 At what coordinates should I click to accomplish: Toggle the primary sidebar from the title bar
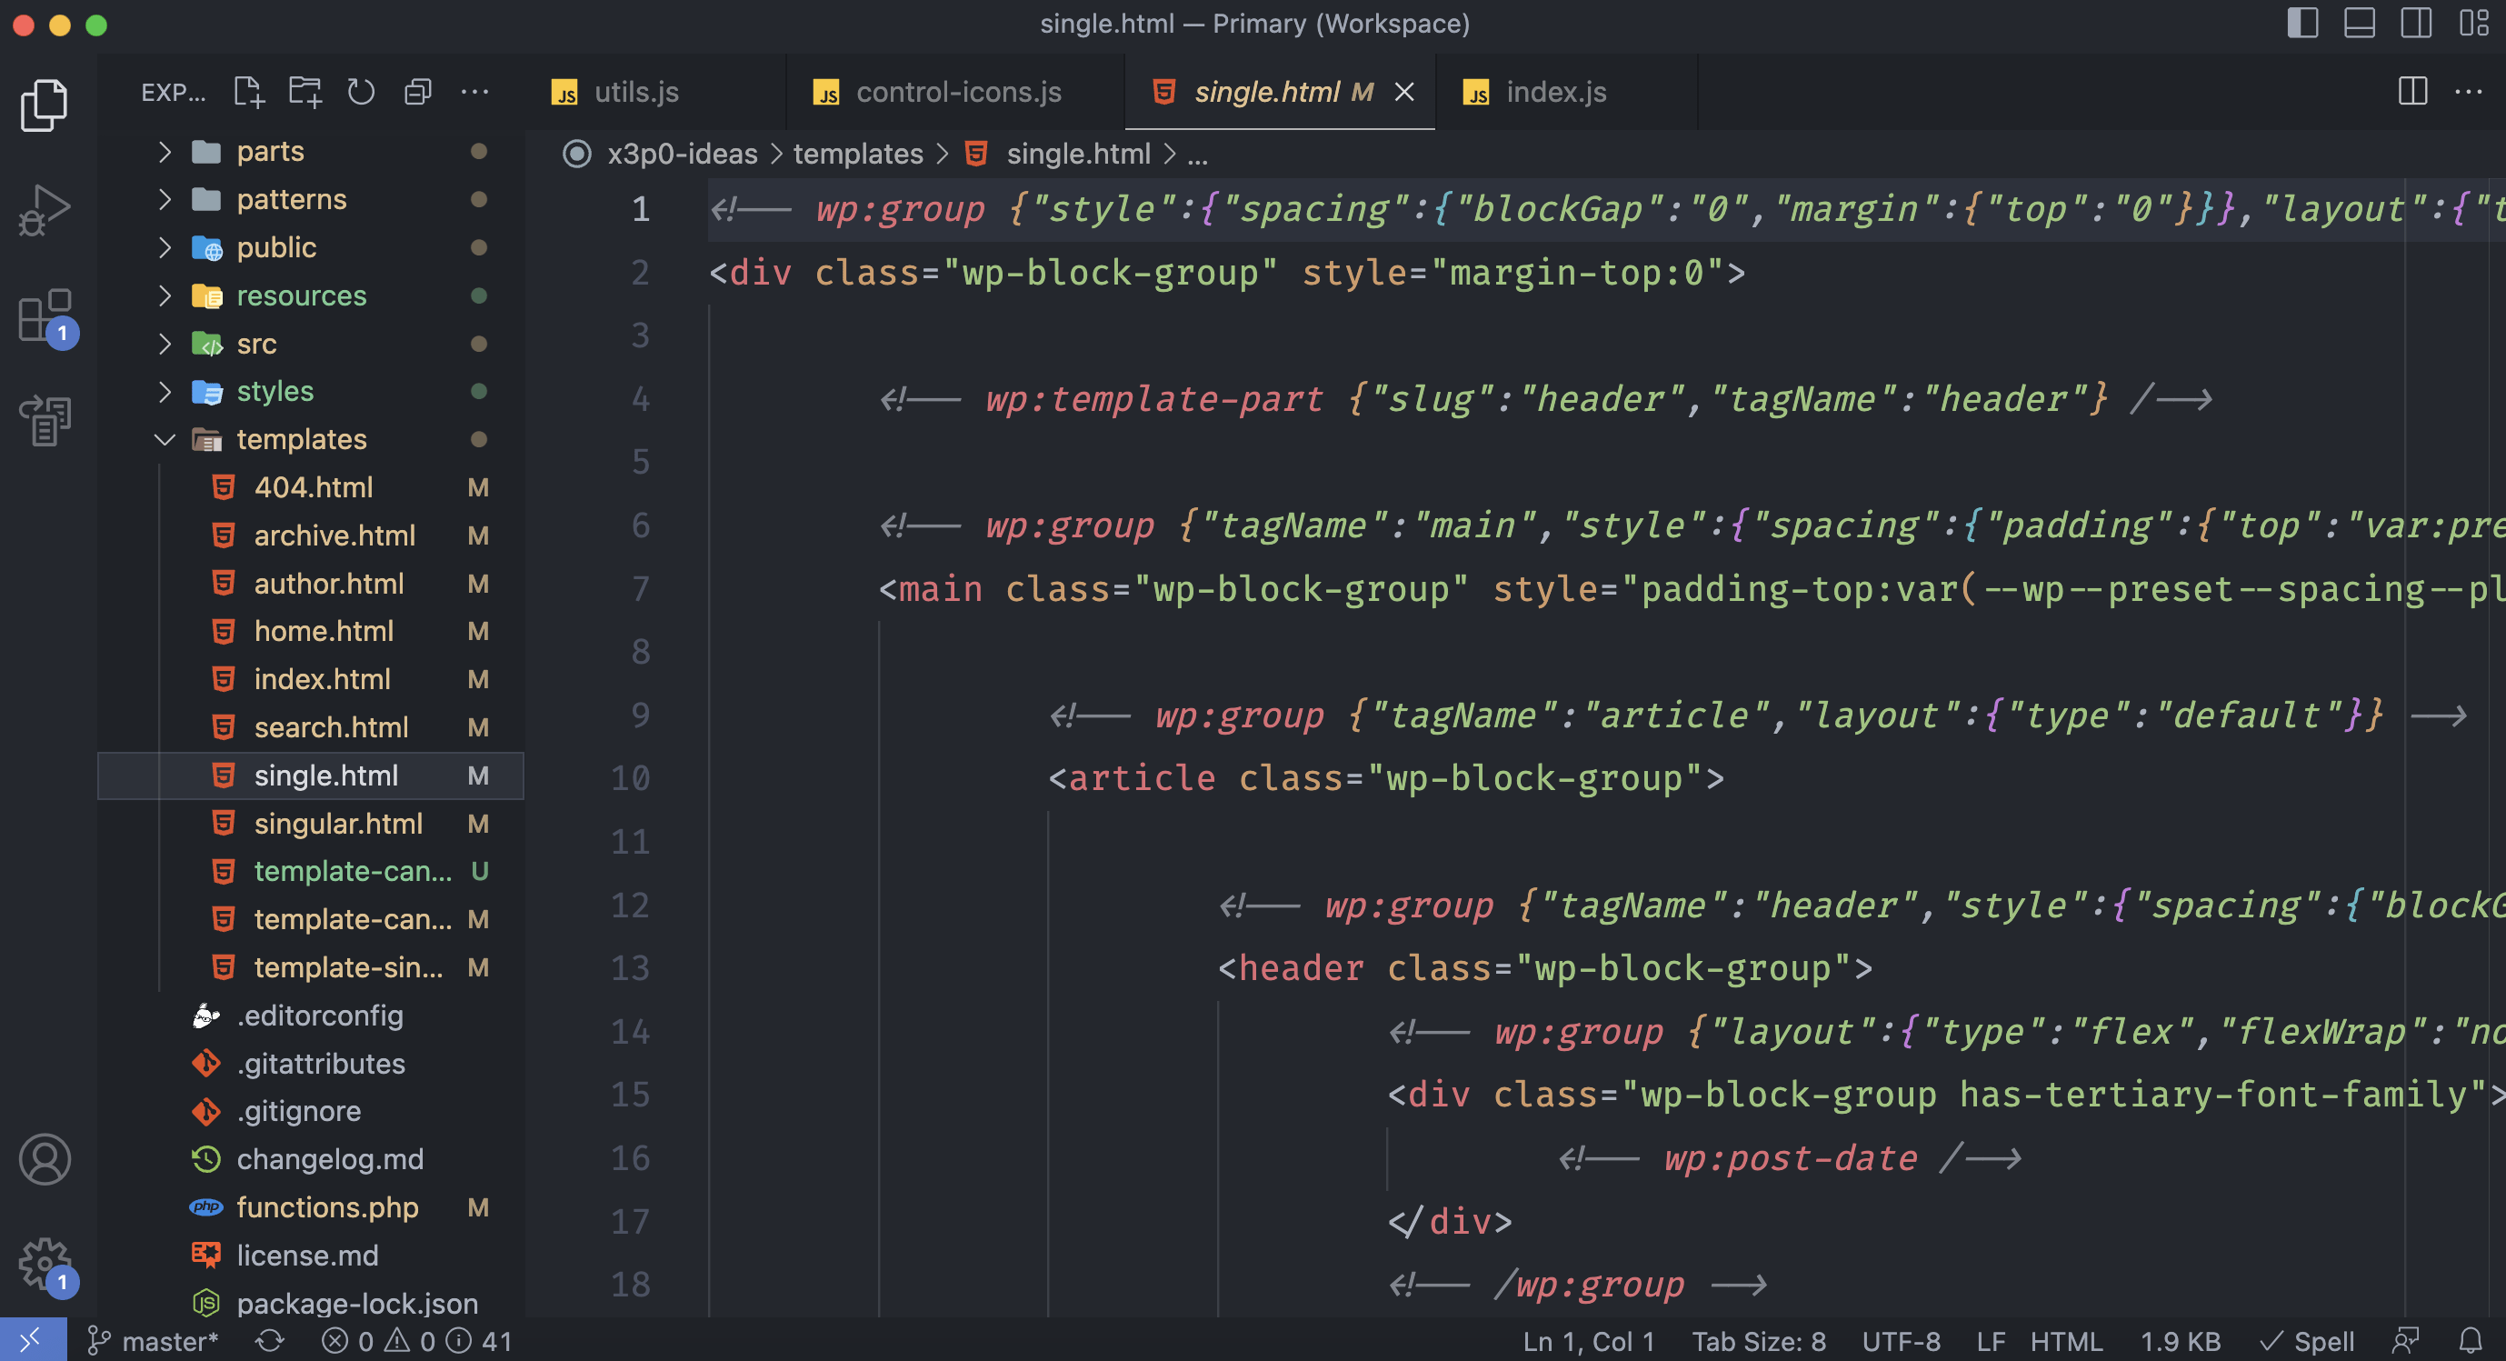click(2303, 24)
